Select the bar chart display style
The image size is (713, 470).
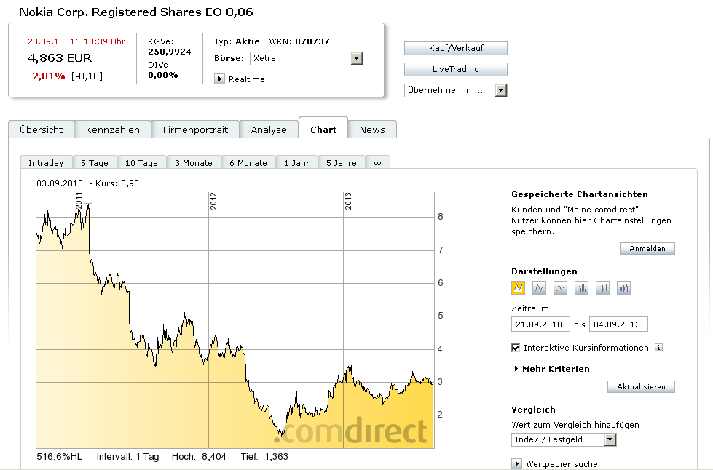tap(581, 288)
